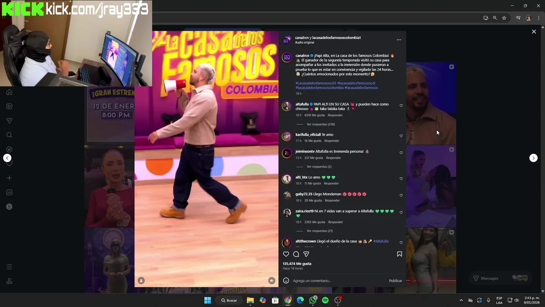Share the post via paper plane icon
Image resolution: width=545 pixels, height=307 pixels.
306,254
